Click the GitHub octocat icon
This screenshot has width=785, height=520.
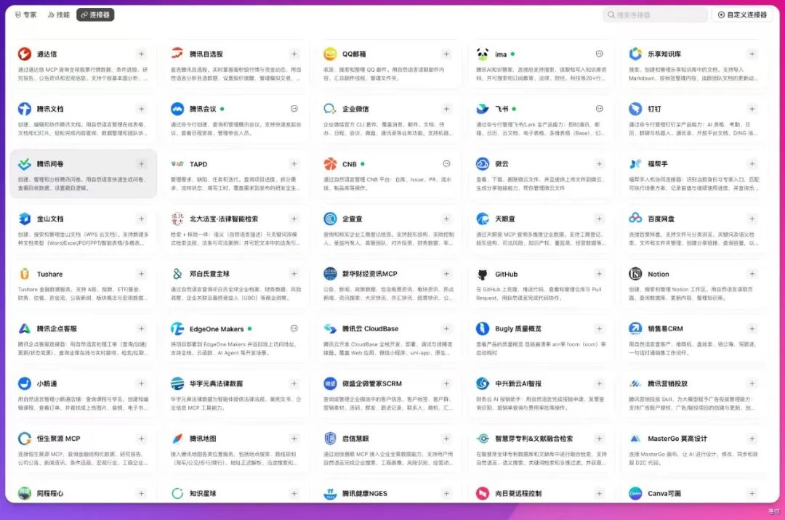pos(483,274)
